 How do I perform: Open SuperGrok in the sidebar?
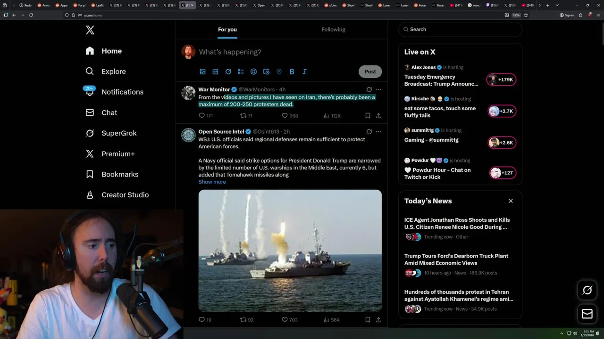[111, 133]
